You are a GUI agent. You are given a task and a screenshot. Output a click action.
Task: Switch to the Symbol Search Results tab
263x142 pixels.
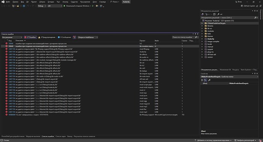84,136
